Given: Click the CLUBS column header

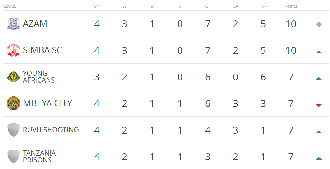Looking at the screenshot, I should [x=10, y=6].
